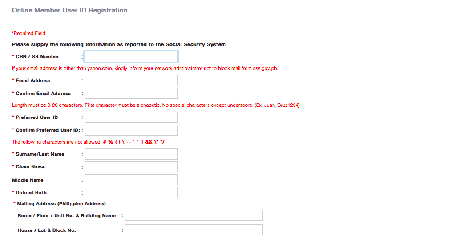The width and height of the screenshot is (455, 238).
Task: Click the yahoo.com email notice text
Action: tap(145, 69)
